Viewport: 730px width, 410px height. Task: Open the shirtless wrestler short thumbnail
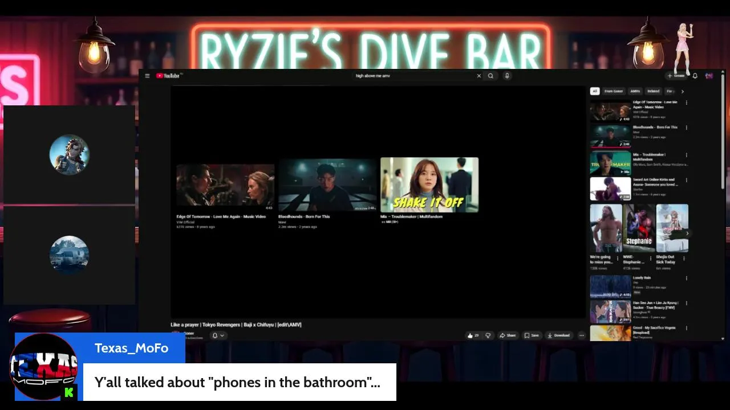coord(606,228)
